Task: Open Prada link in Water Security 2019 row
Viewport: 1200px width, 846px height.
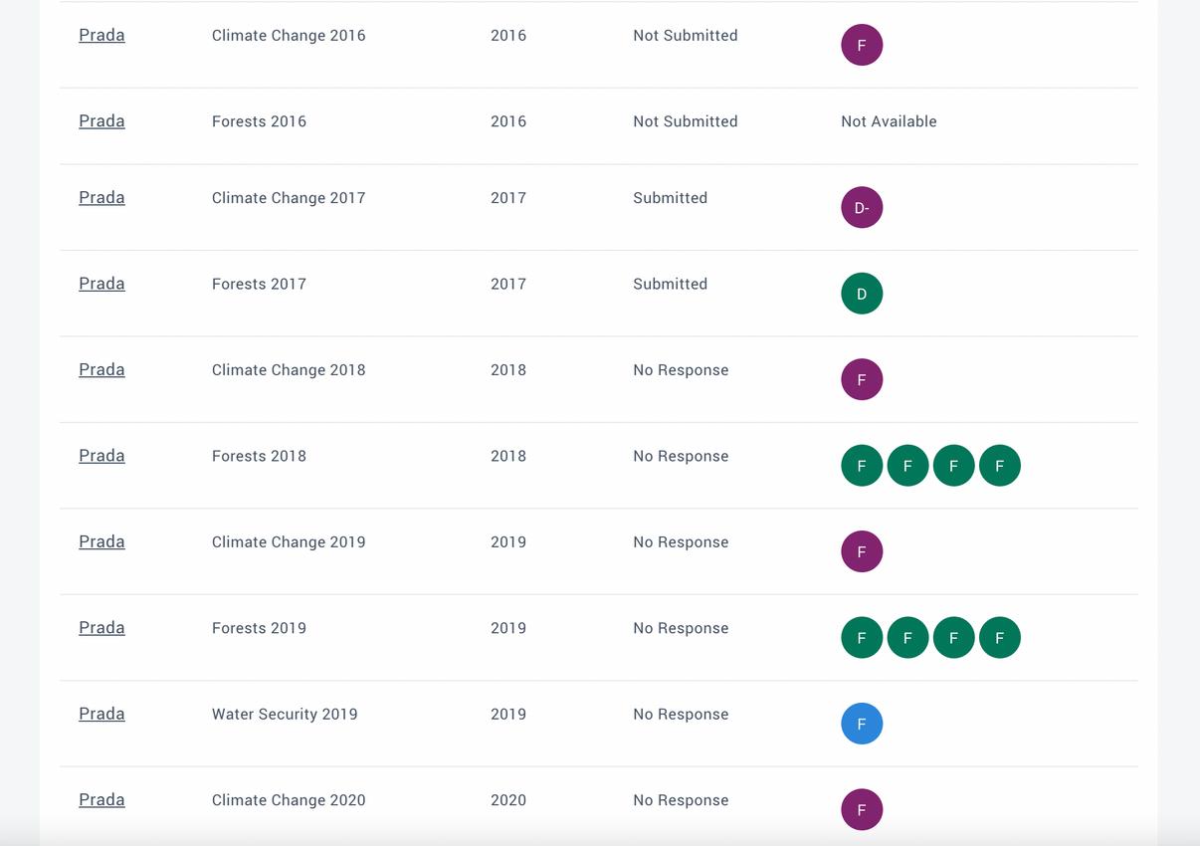Action: click(101, 714)
